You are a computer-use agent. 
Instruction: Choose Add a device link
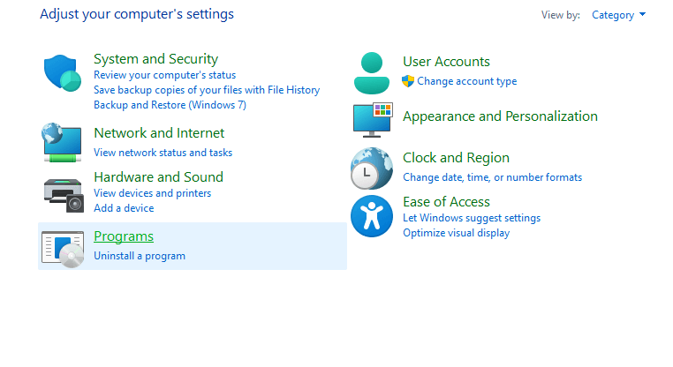[124, 208]
